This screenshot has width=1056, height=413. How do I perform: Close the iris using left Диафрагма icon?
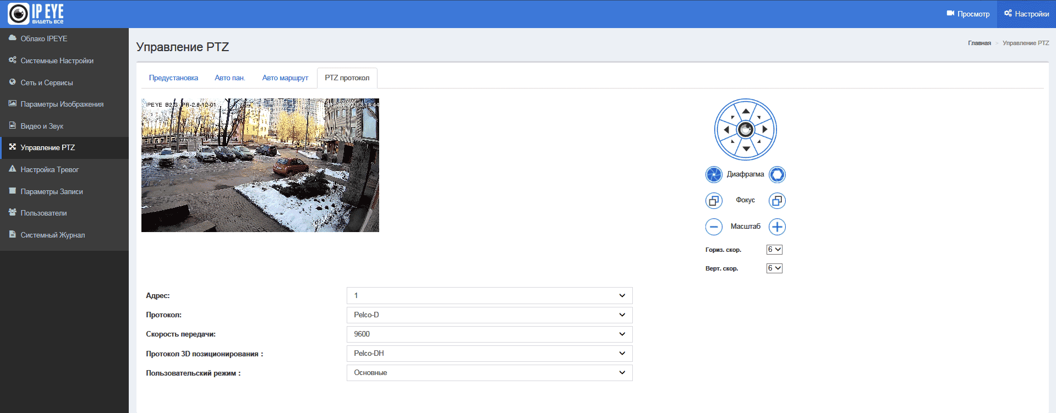coord(714,174)
